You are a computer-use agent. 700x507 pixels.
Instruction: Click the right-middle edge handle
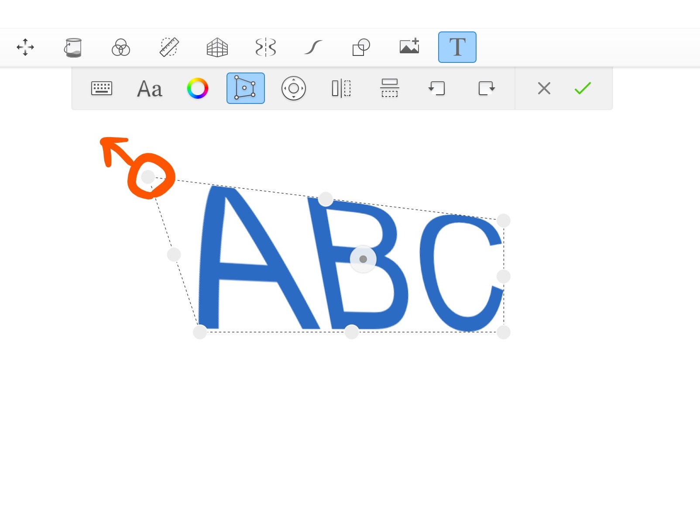pyautogui.click(x=504, y=276)
